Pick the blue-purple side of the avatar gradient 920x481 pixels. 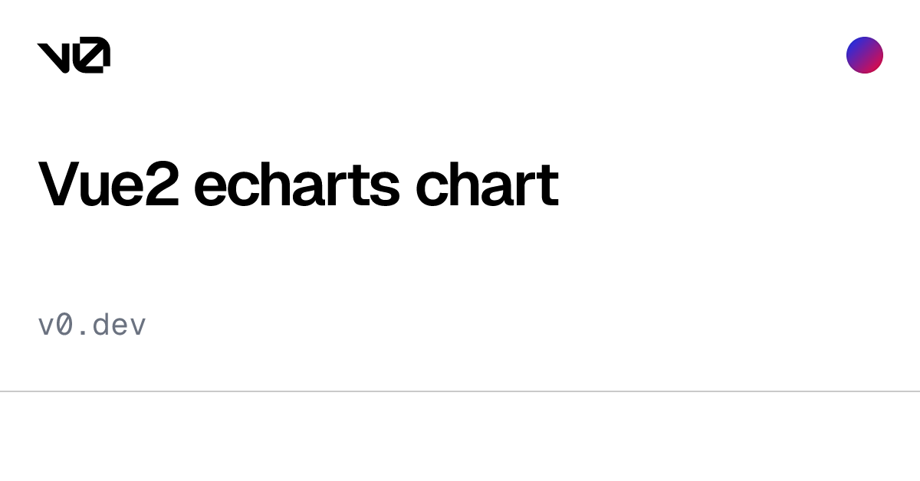(856, 47)
